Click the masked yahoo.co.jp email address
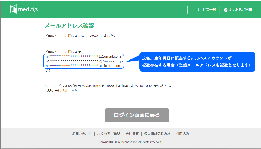The width and height of the screenshot is (261, 149). (84, 61)
